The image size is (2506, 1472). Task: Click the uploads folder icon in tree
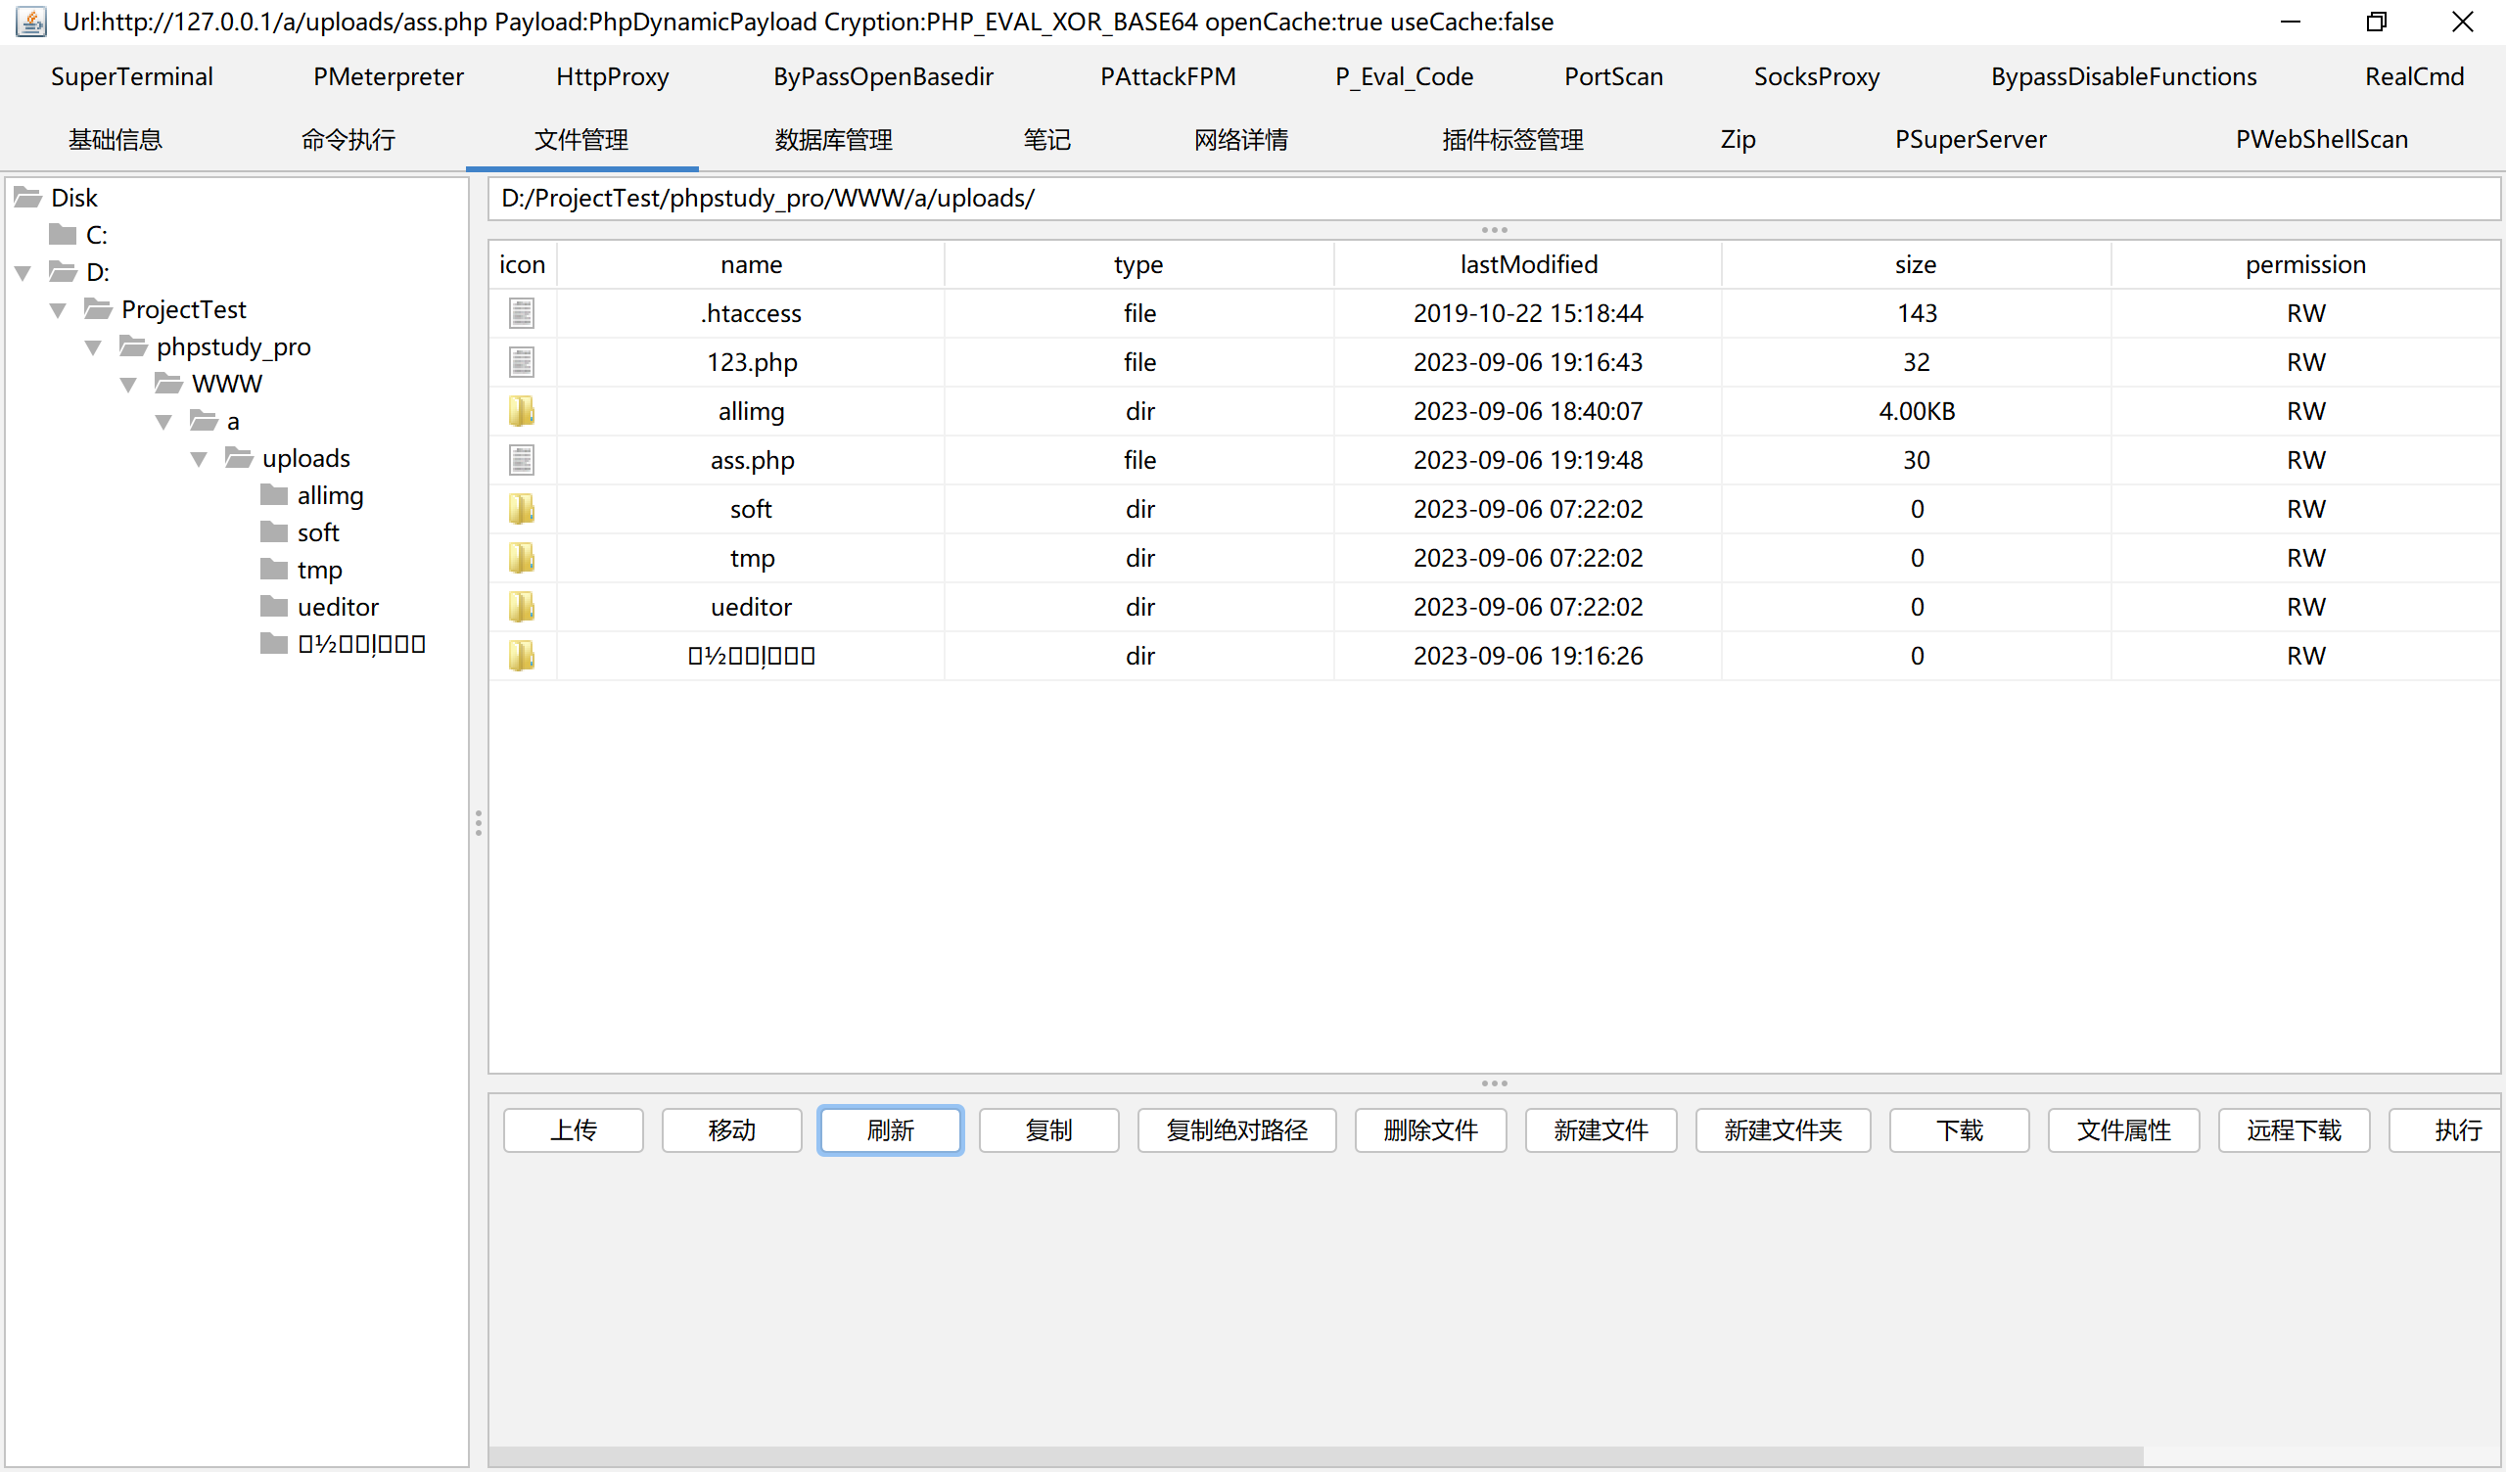pyautogui.click(x=239, y=457)
